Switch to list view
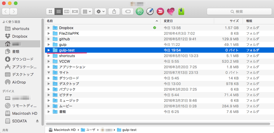The width and height of the screenshot is (274, 133). coord(59,12)
